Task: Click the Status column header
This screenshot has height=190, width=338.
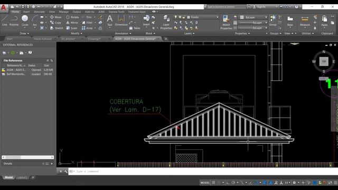Action: pyautogui.click(x=32, y=65)
